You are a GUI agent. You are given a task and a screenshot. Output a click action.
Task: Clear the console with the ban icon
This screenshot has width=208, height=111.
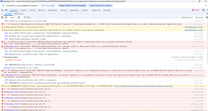pyautogui.click(x=6, y=17)
